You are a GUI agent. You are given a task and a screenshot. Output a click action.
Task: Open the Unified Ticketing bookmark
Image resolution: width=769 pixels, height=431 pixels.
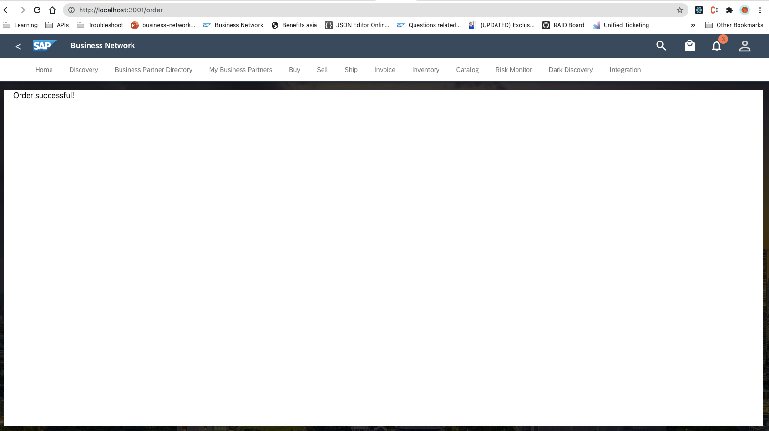pyautogui.click(x=621, y=25)
